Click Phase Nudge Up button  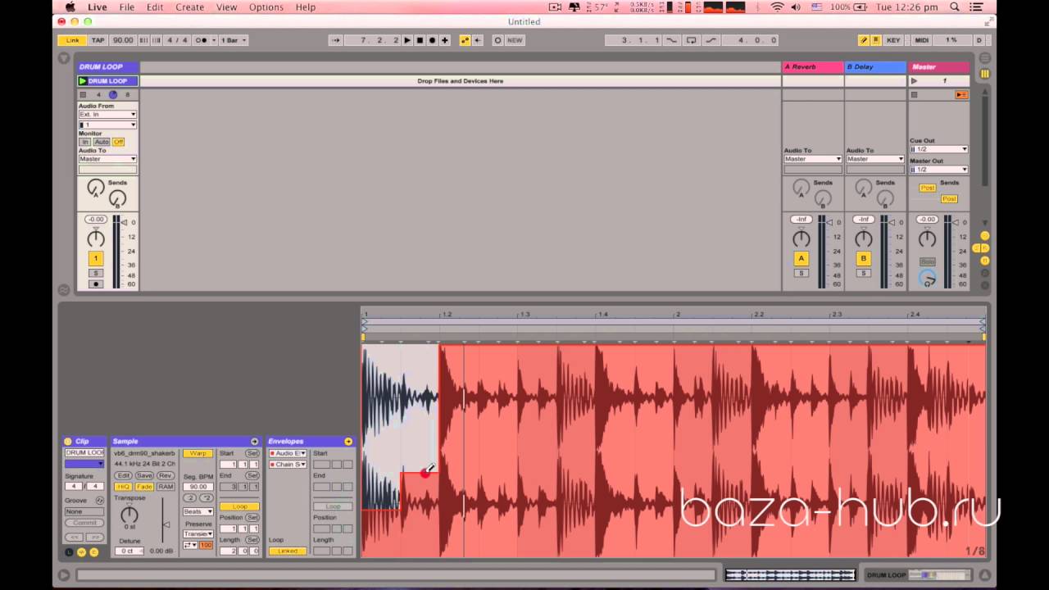point(156,40)
